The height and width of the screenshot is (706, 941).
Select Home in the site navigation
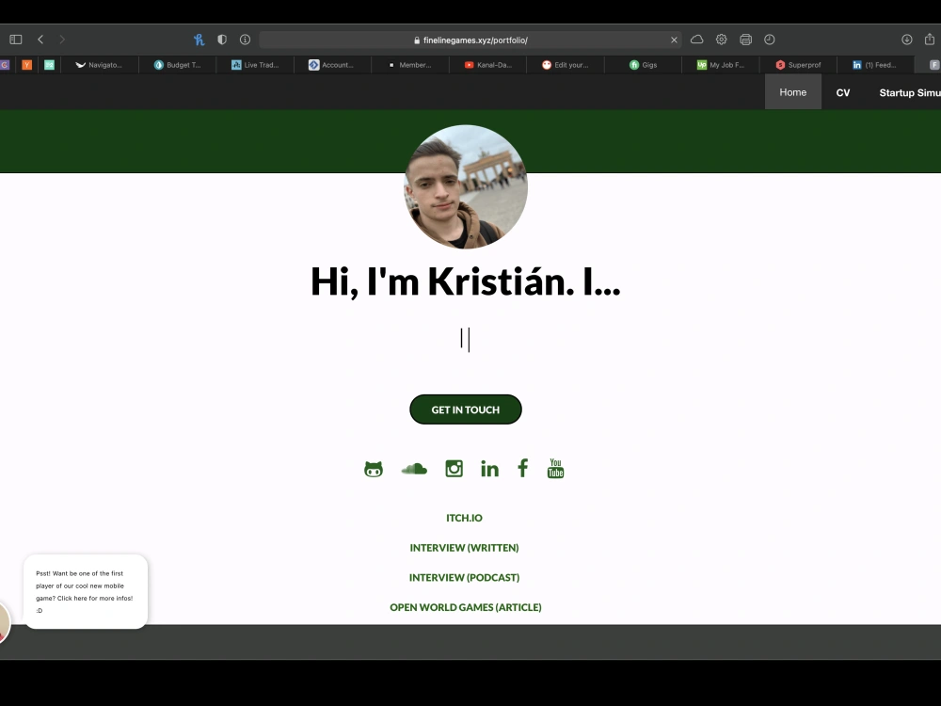(792, 92)
